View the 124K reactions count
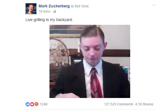The height and width of the screenshot is (110, 162). (x=44, y=104)
